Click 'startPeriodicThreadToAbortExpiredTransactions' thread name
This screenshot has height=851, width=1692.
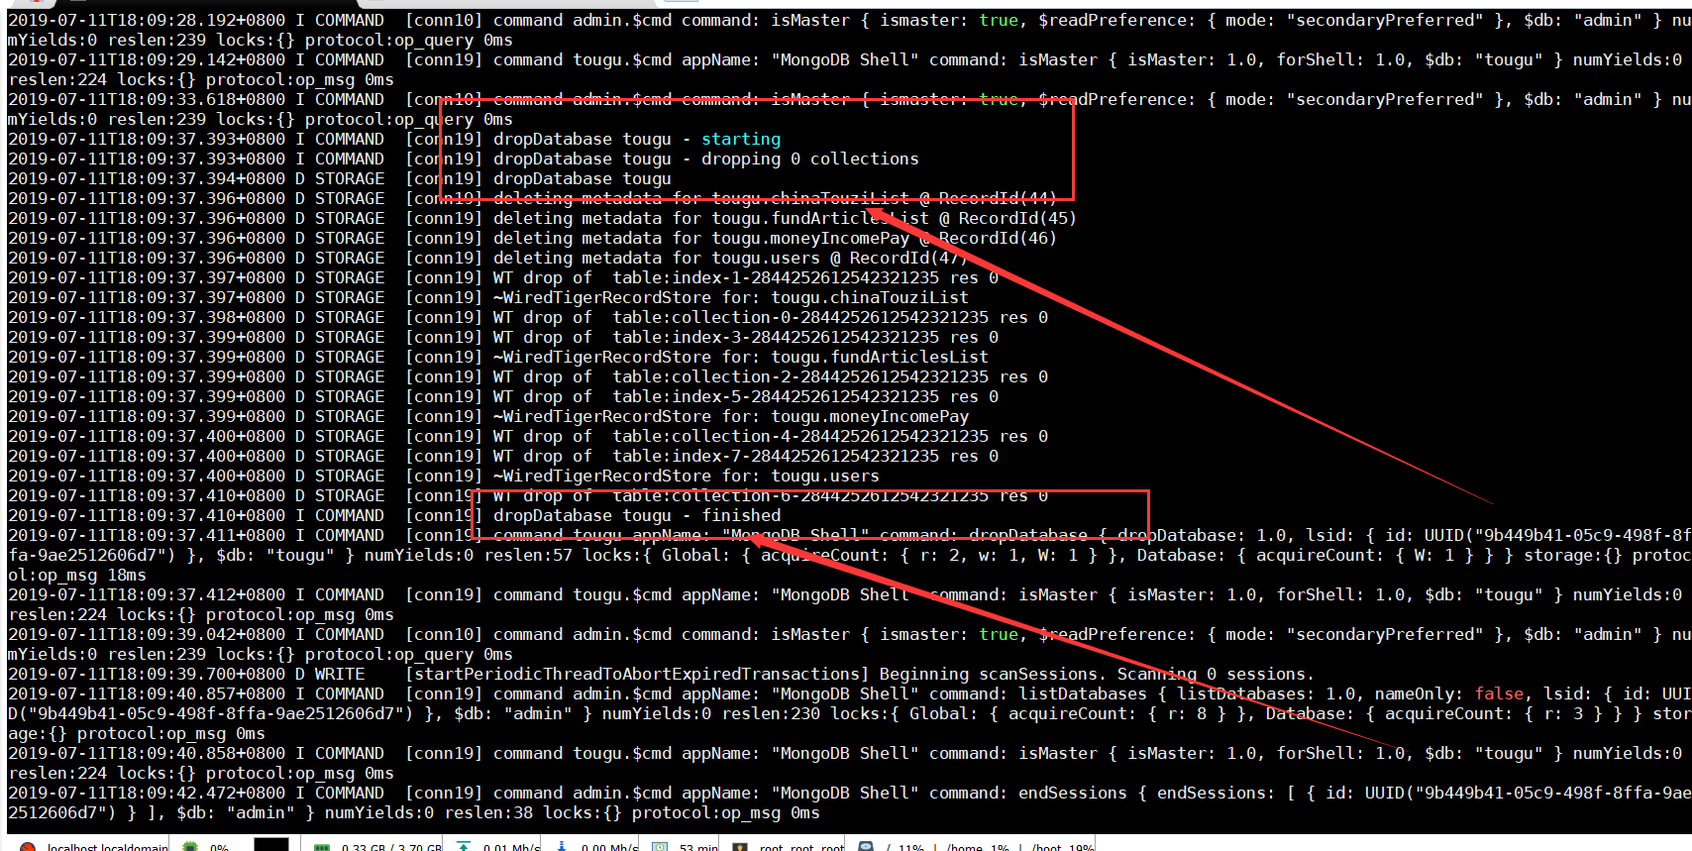pos(637,674)
